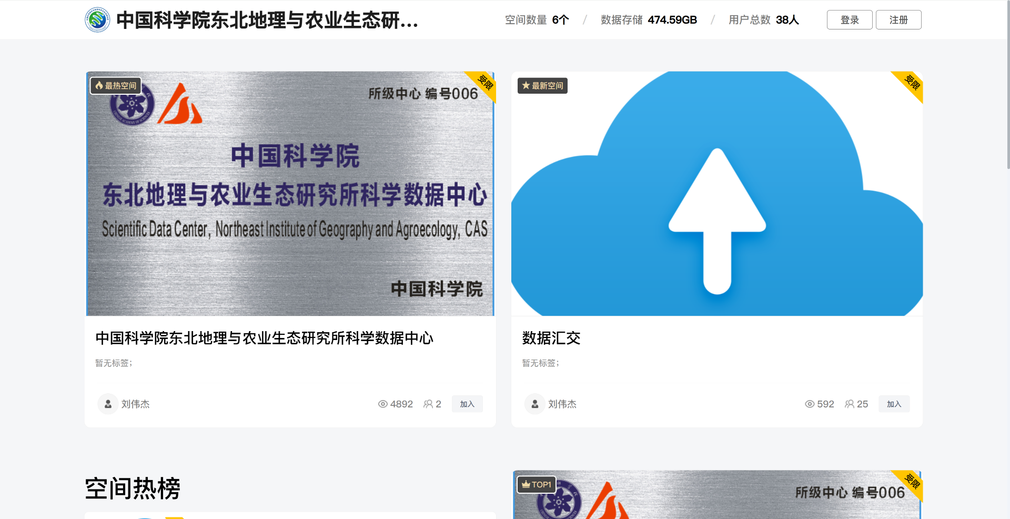Click the 最新空间 newest space badge
1010x519 pixels.
[542, 86]
